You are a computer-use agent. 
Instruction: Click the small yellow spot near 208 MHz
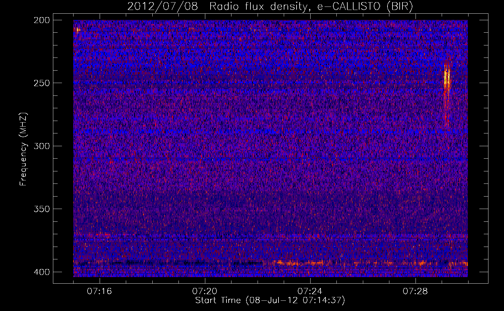[78, 30]
